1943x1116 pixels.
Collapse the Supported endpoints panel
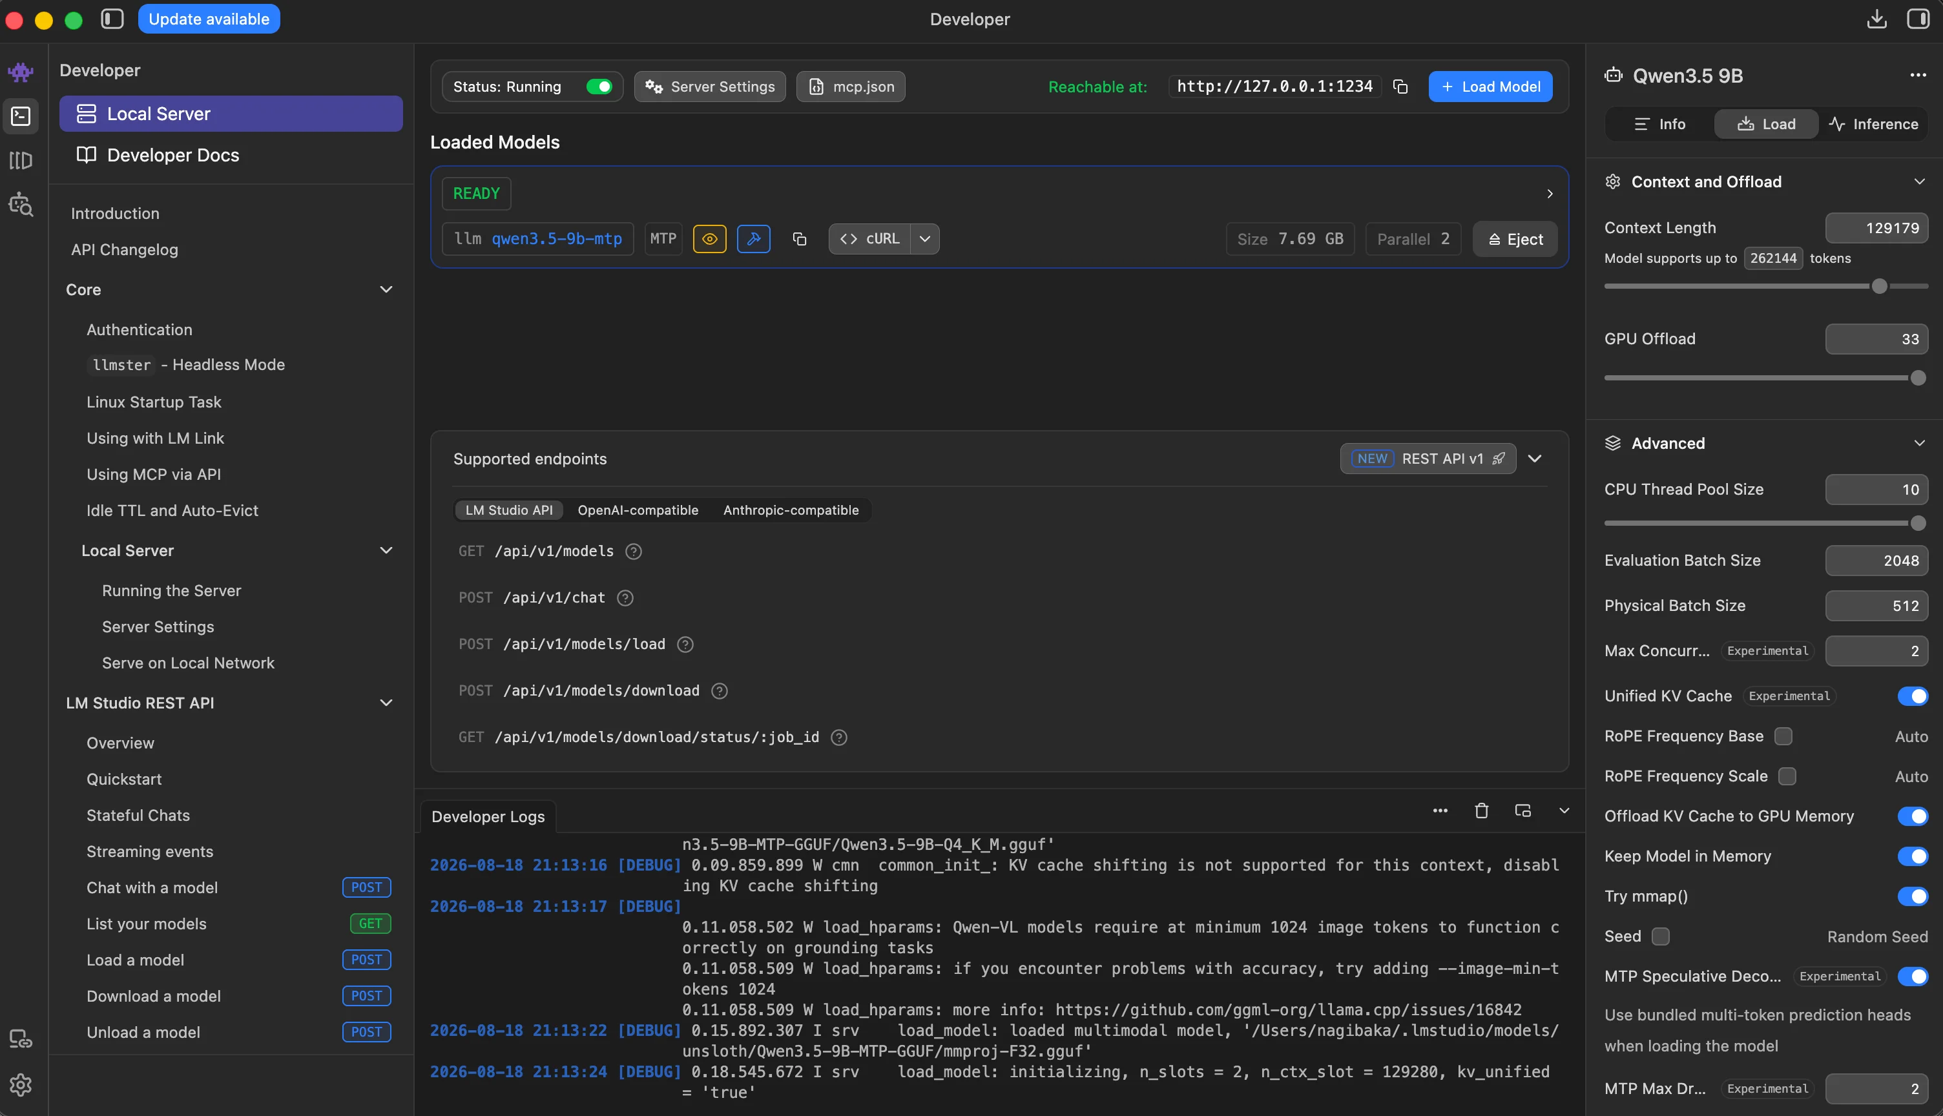pos(1535,459)
